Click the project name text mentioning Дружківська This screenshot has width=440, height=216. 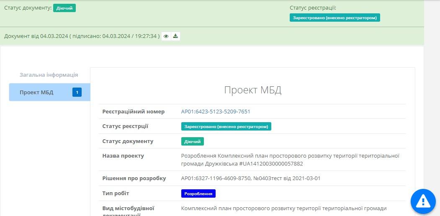[290, 160]
